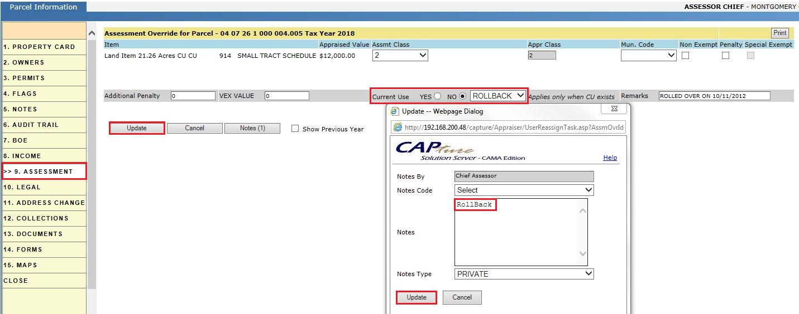Image resolution: width=799 pixels, height=314 pixels.
Task: Click the Print button
Action: click(x=780, y=33)
